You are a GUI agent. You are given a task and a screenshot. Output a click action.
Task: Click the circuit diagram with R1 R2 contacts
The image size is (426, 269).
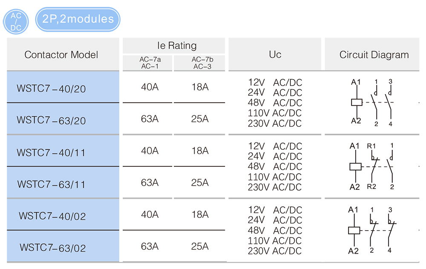372,166
